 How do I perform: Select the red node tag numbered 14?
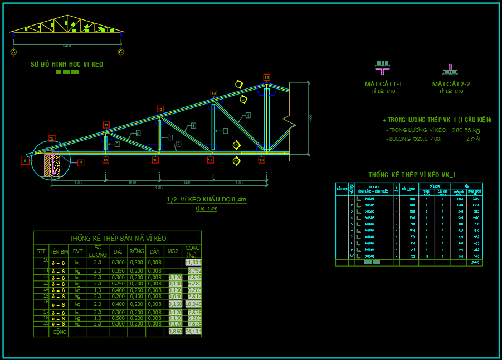[266, 77]
